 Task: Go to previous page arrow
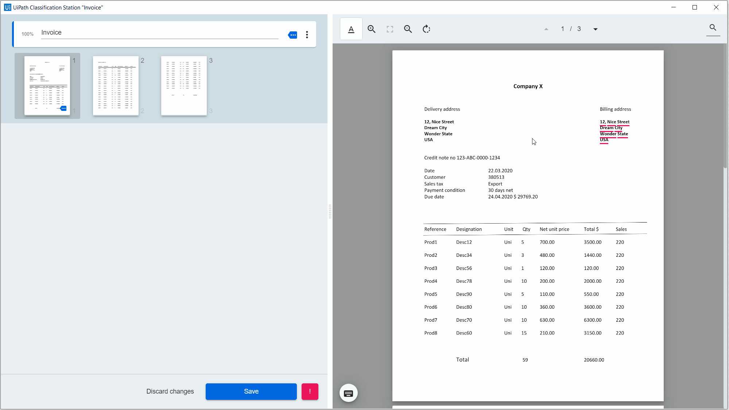click(x=546, y=29)
